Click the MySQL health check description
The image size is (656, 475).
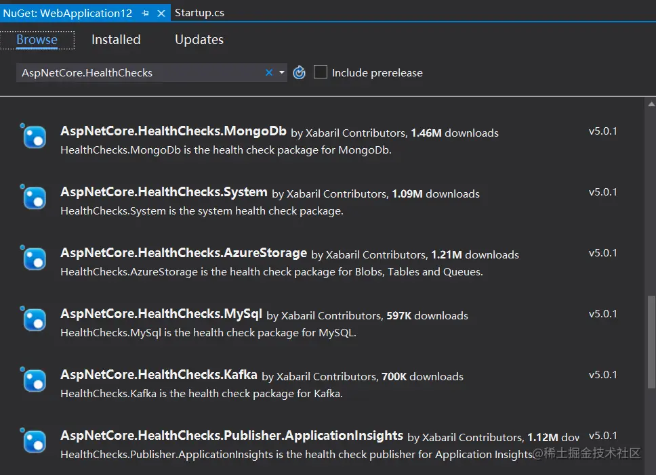(x=208, y=333)
